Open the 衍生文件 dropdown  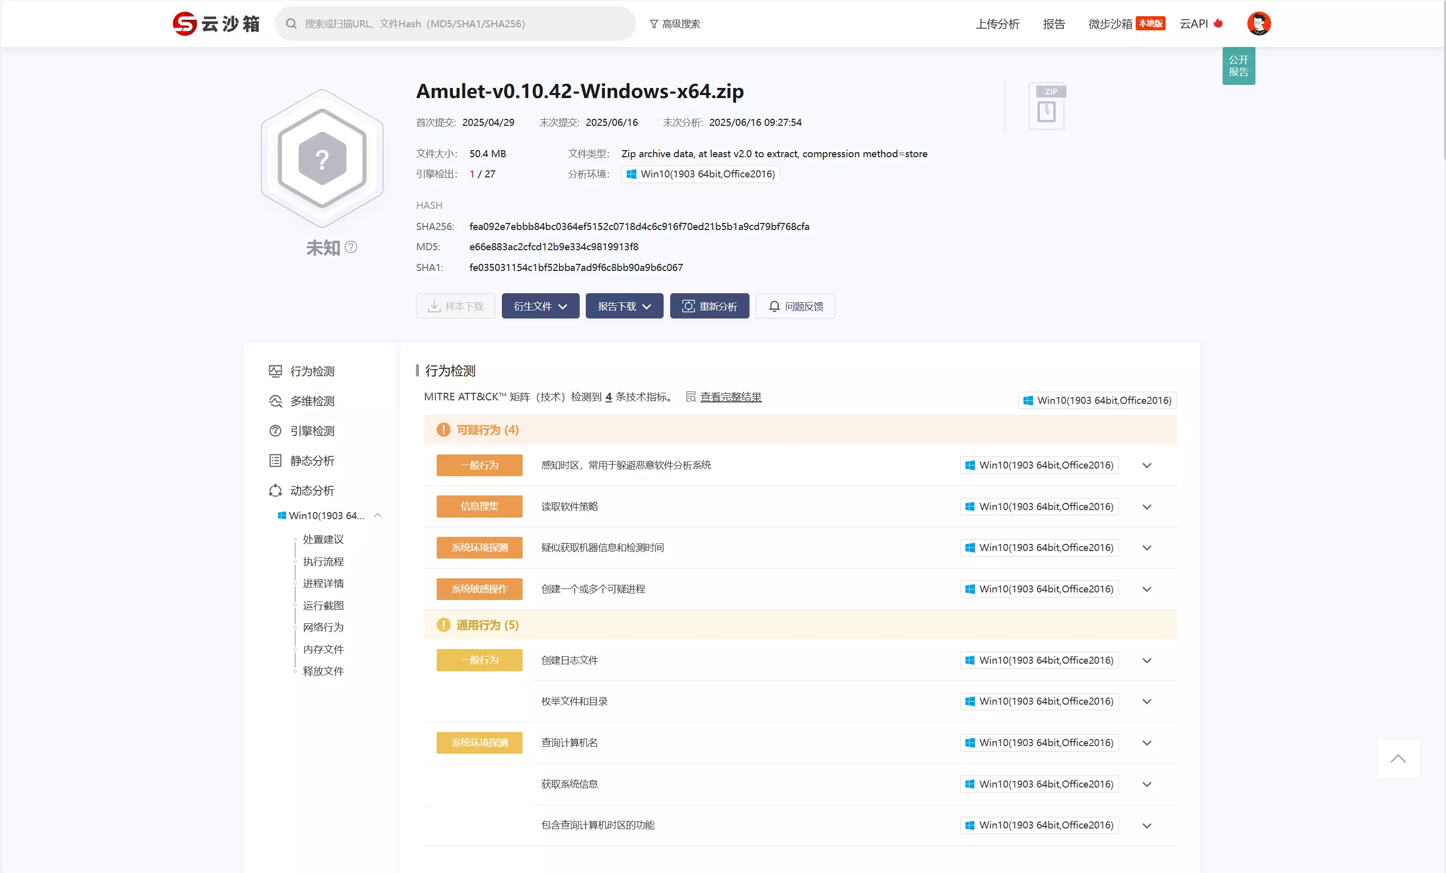point(540,306)
